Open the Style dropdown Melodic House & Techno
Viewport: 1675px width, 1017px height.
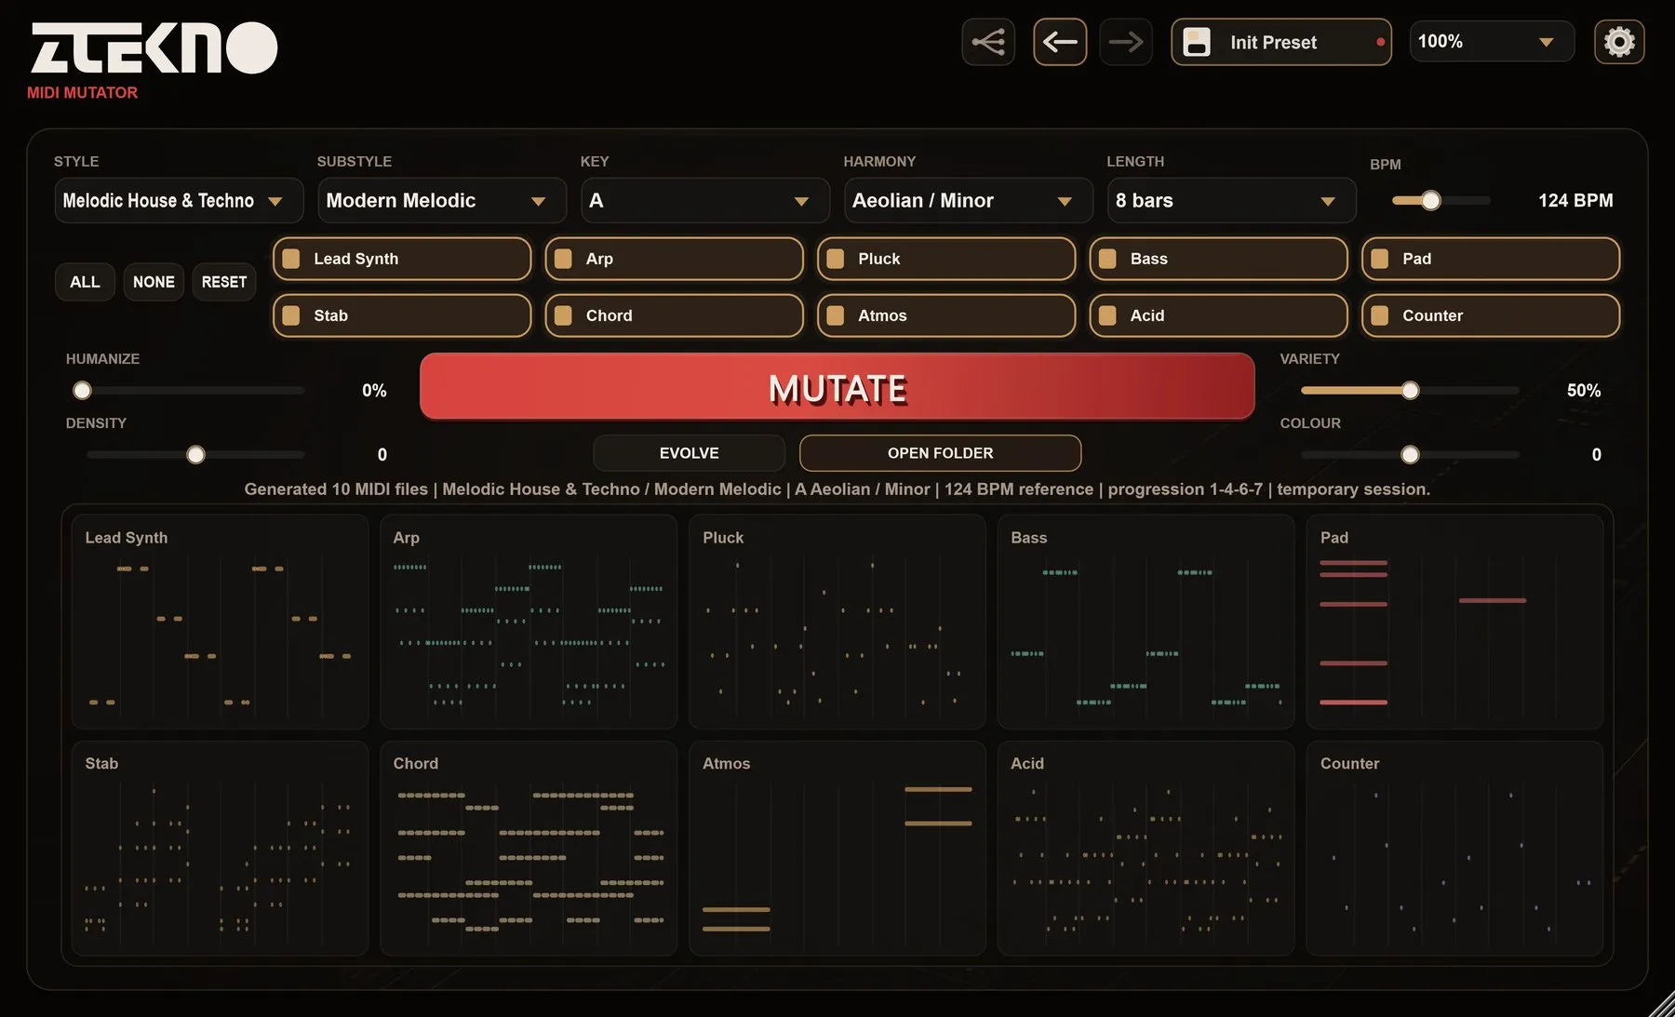click(x=179, y=201)
